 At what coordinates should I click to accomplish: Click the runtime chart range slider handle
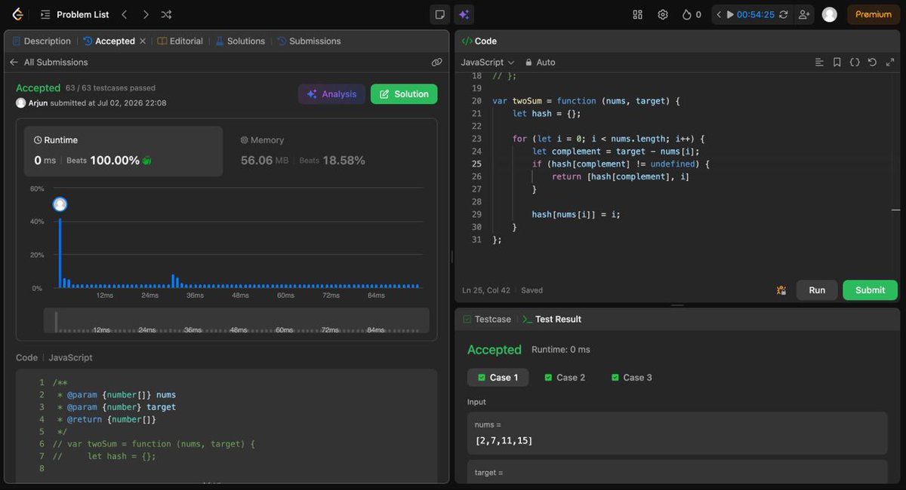pos(55,320)
